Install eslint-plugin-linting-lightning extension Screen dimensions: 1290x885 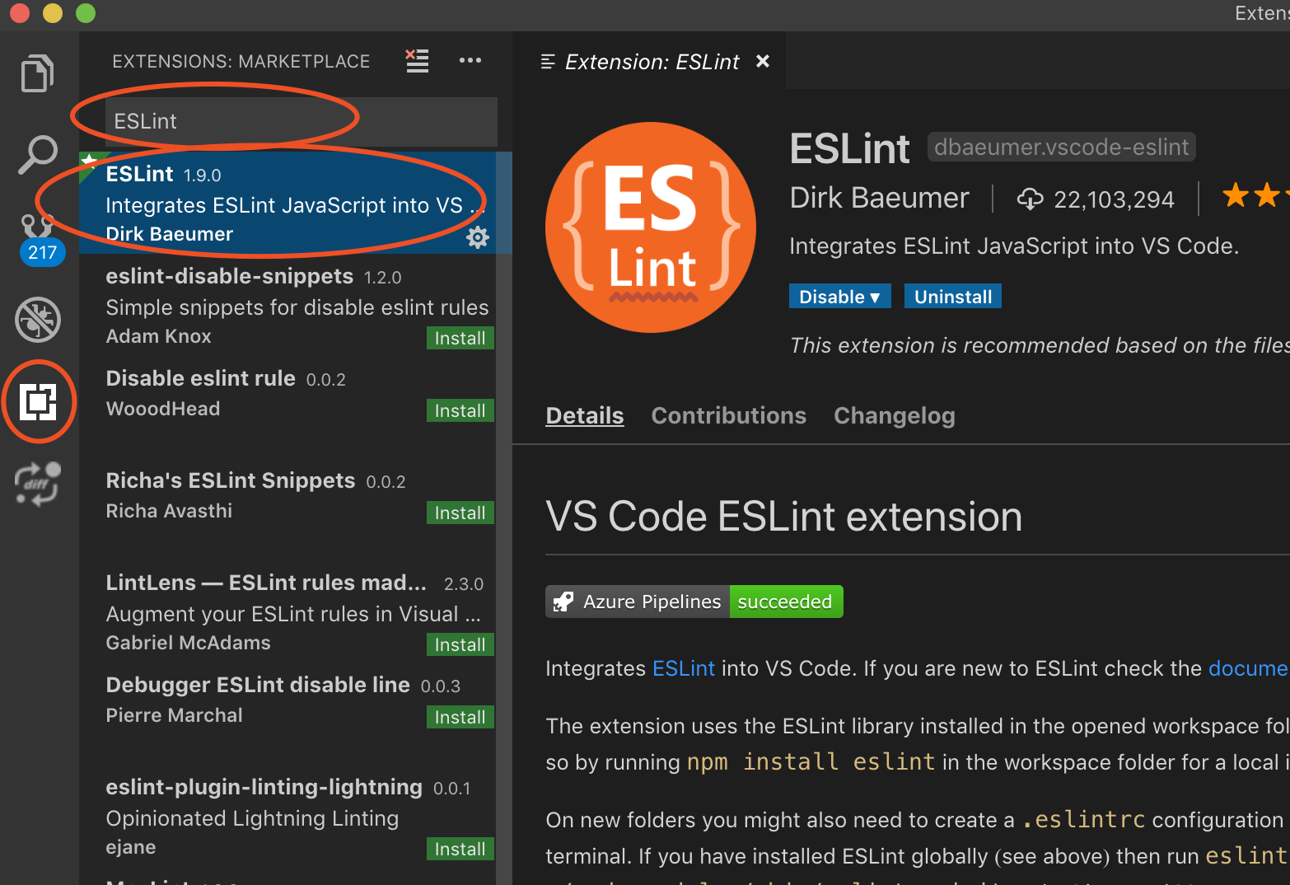[x=460, y=849]
